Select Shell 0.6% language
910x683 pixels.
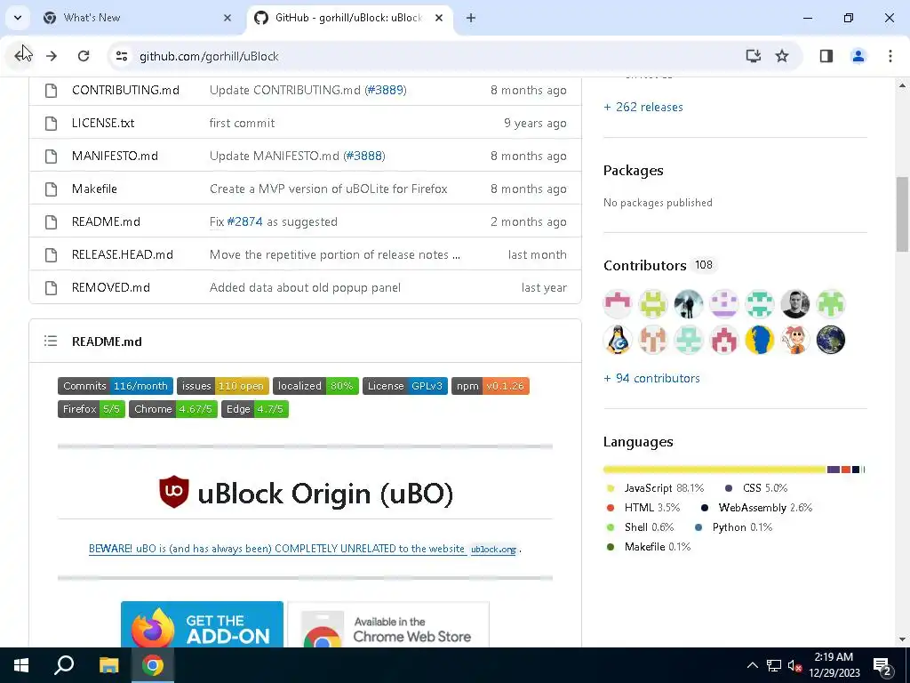click(640, 527)
